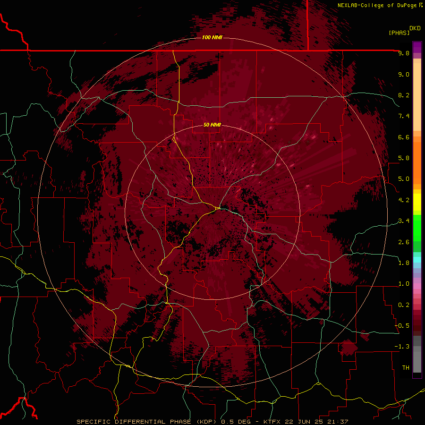
Task: Click the 1.0 scale value
Action: [404, 284]
